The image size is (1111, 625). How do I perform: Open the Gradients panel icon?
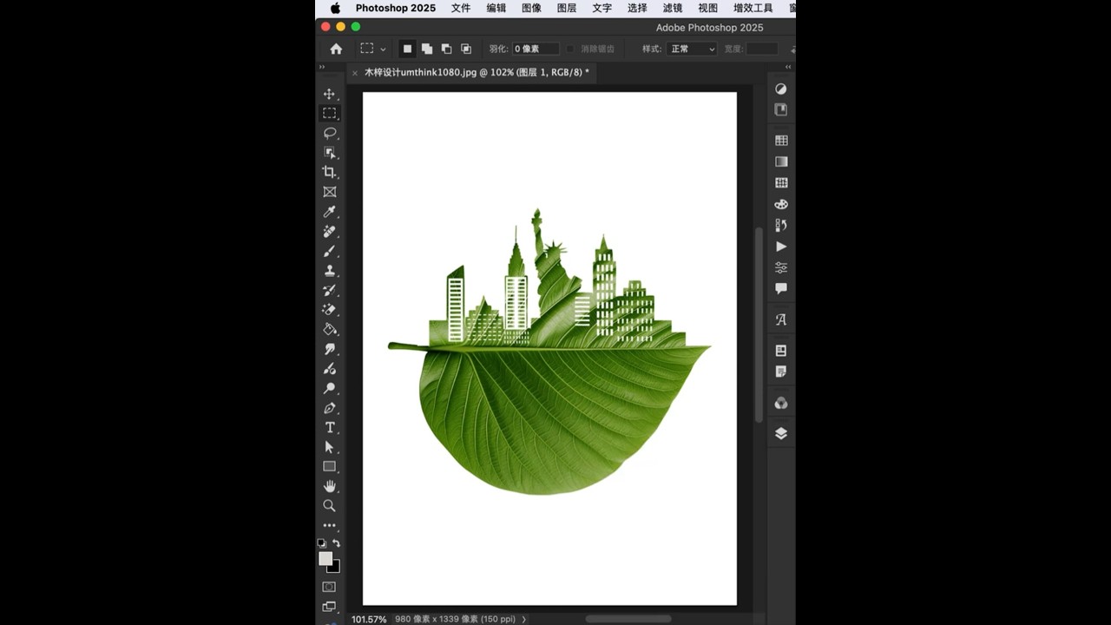781,161
